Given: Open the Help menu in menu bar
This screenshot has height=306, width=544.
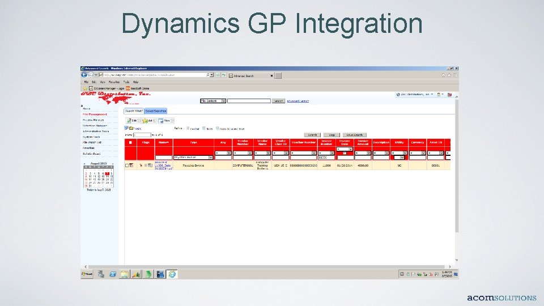Looking at the screenshot, I should (x=135, y=82).
